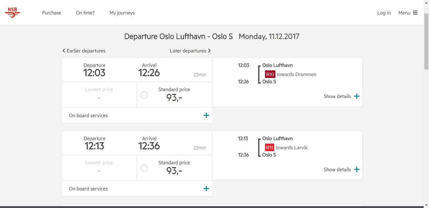Click the left chevron beside Earlier departures
Screen dimensions: 429x208
64,51
